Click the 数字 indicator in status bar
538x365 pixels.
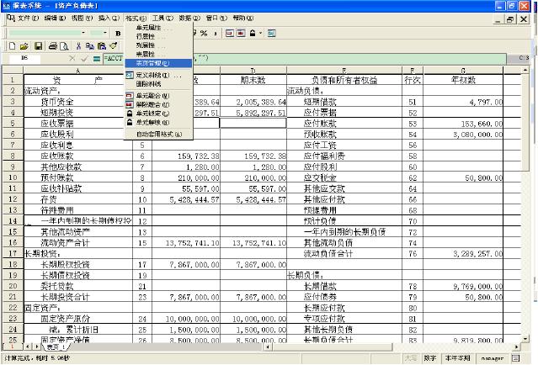click(x=430, y=358)
